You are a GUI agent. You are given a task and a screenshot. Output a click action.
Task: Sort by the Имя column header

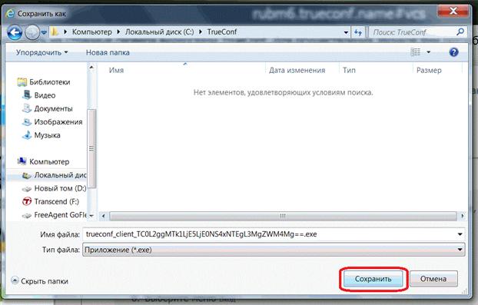click(x=117, y=70)
